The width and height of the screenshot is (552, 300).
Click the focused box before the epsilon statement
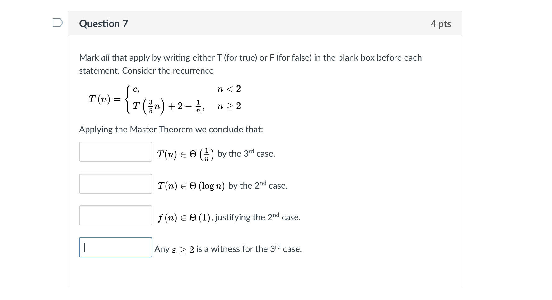click(115, 247)
